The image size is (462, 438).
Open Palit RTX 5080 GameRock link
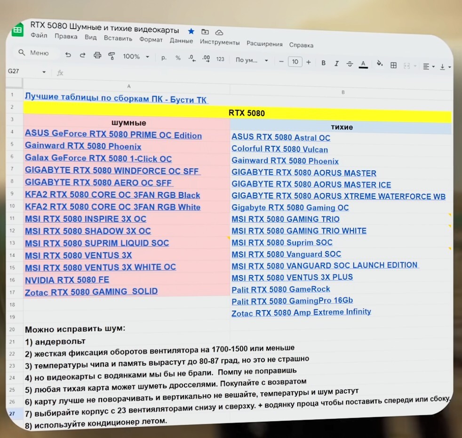[x=280, y=289]
